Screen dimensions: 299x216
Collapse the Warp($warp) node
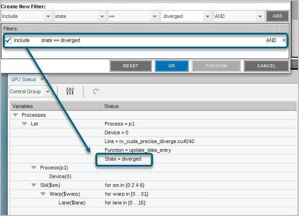pos(43,194)
